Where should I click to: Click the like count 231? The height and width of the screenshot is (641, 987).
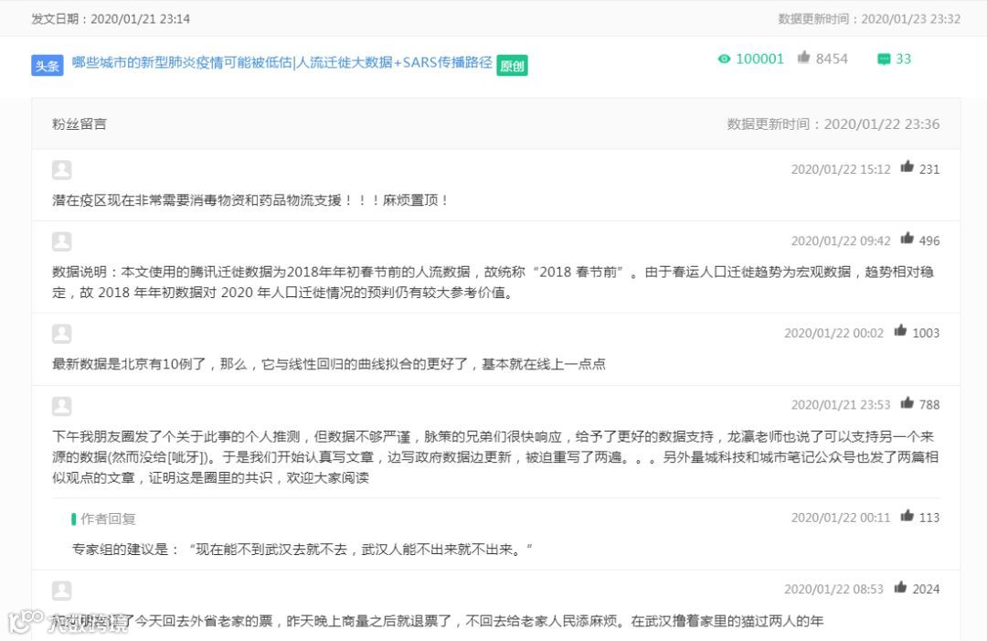(x=929, y=169)
